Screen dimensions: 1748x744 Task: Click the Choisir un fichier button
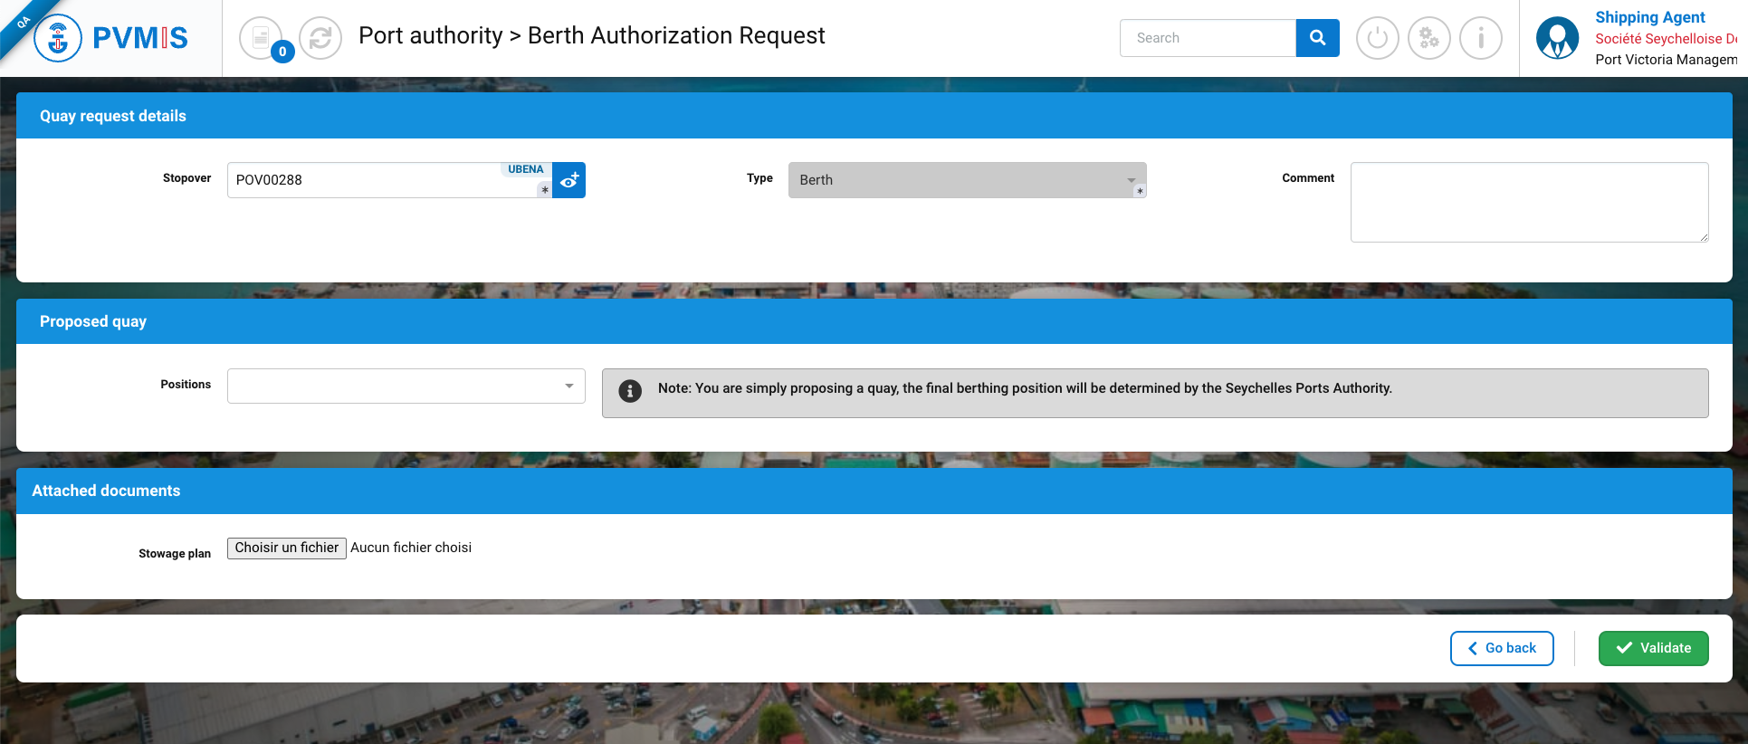pos(286,548)
